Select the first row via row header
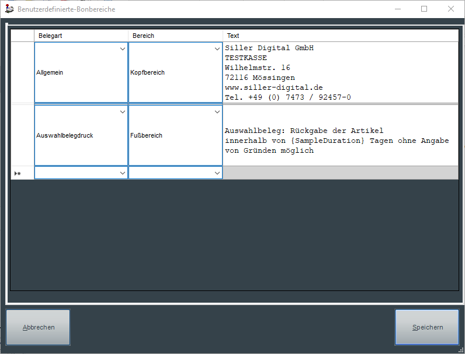465x354 pixels. point(22,73)
